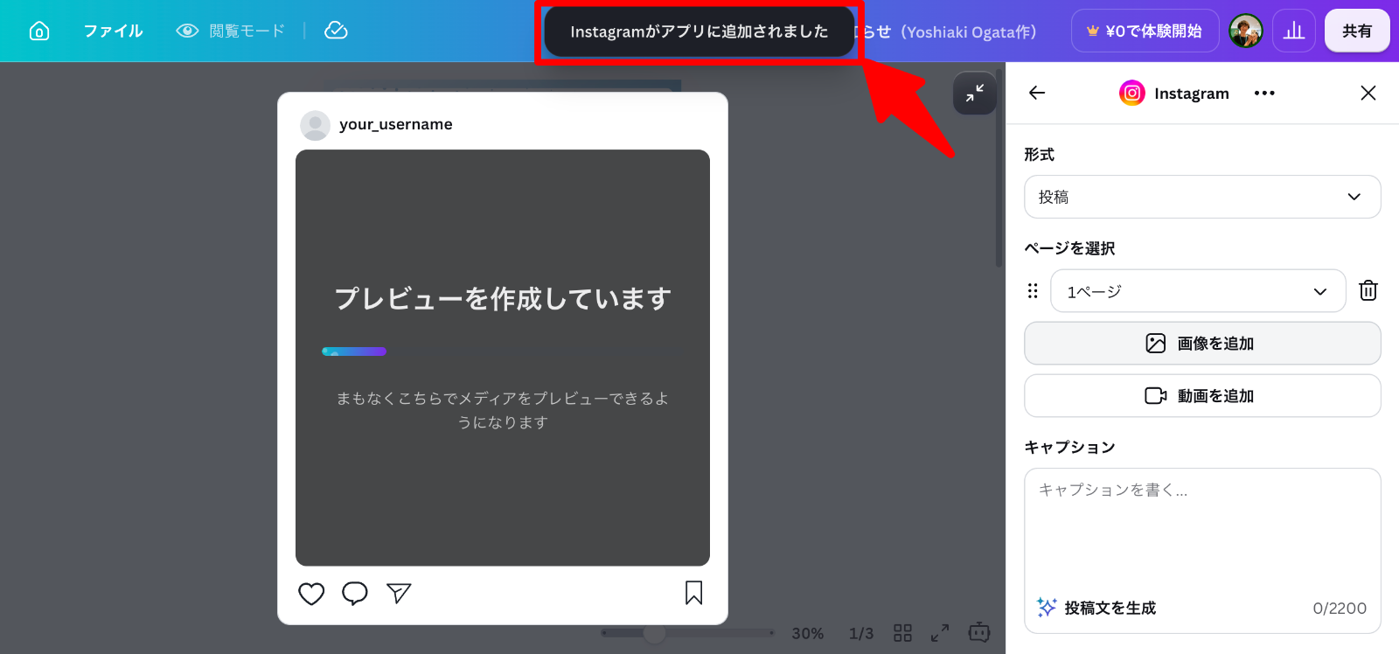Click the Instagramがアプリに追加されました notification
The height and width of the screenshot is (654, 1399).
coord(699,31)
